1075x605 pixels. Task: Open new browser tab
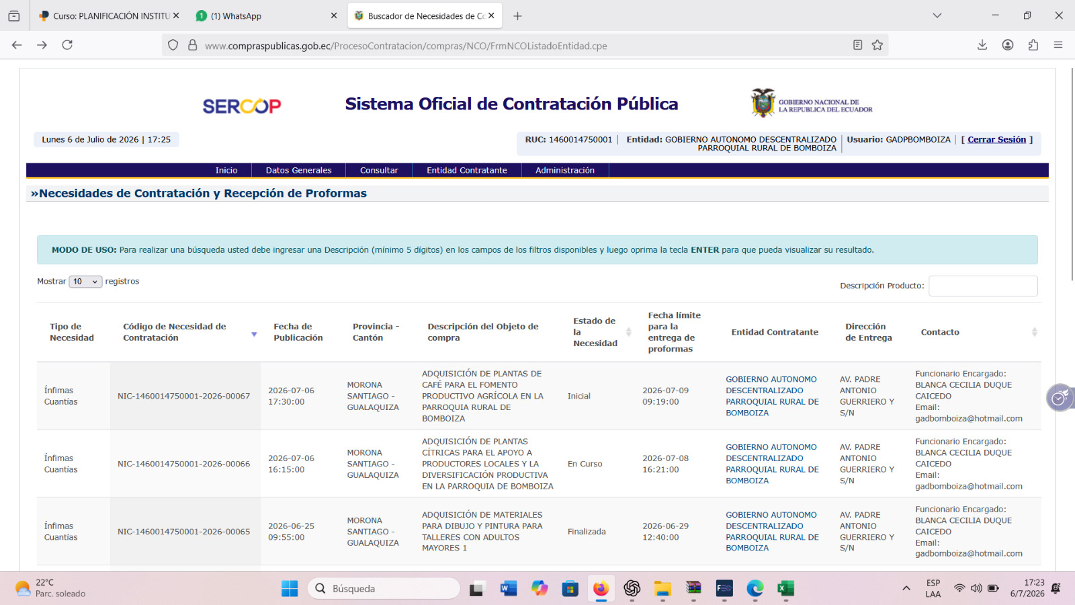coord(517,16)
